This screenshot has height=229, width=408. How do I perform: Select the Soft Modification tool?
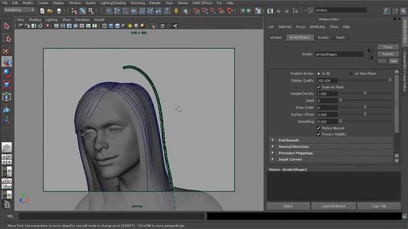click(x=7, y=109)
